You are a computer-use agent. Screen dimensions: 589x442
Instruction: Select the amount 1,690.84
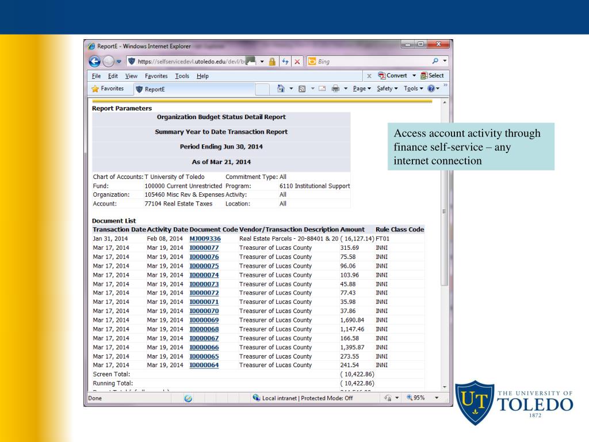click(352, 320)
